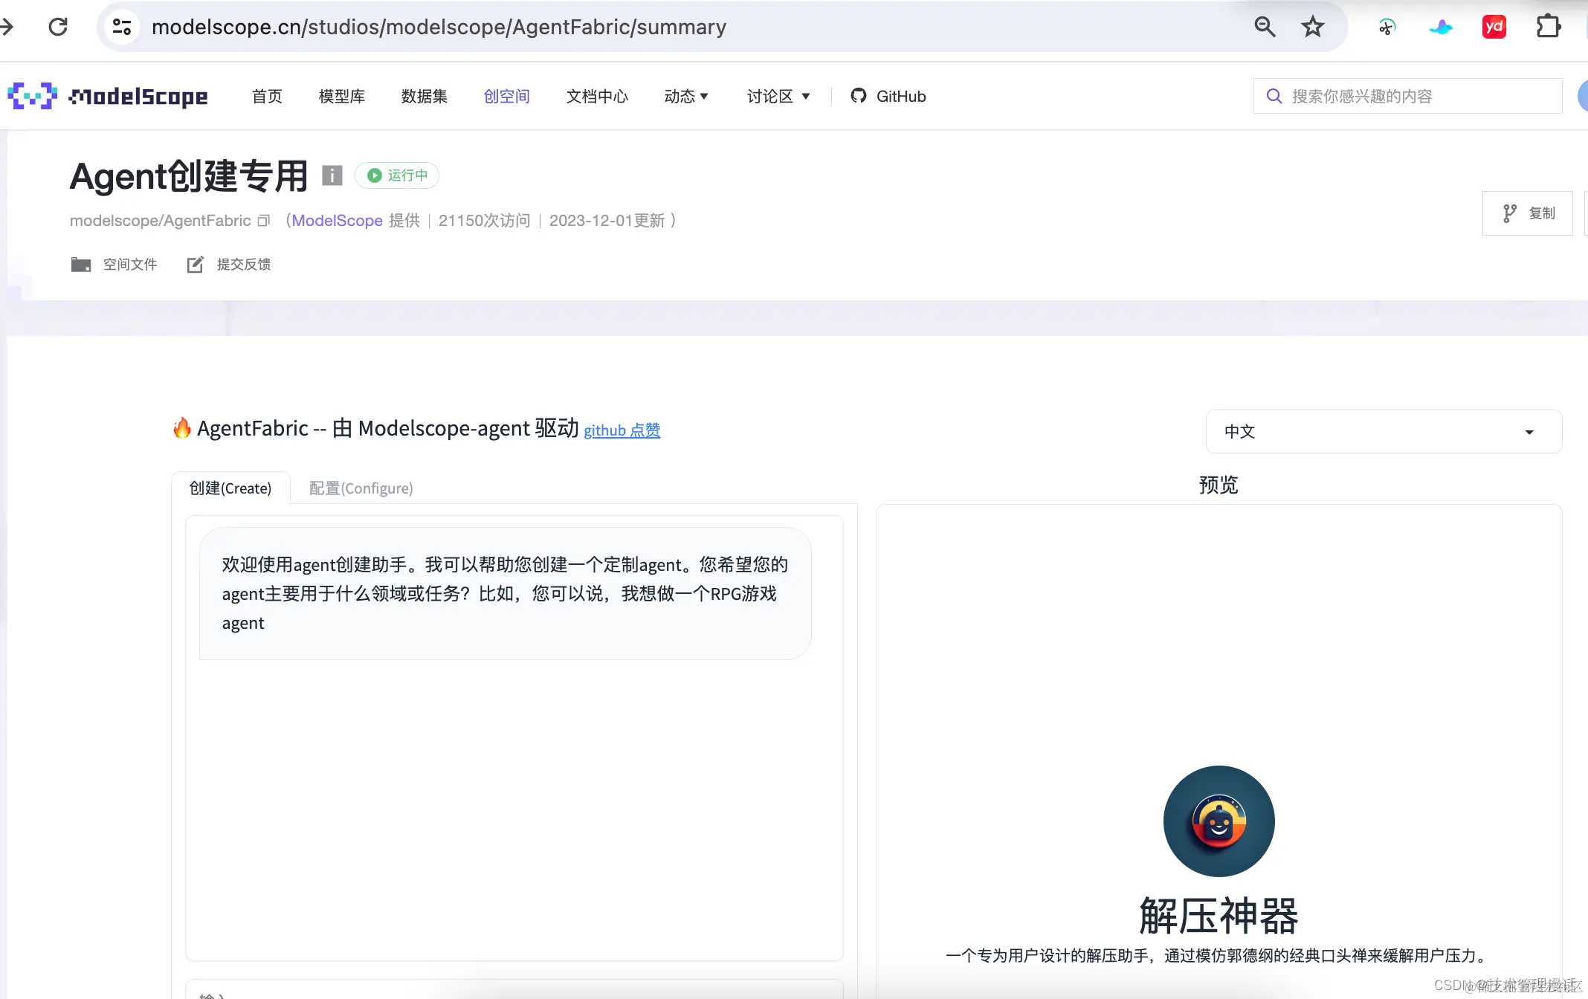Open GitHub from the navigation bar icon

pos(859,96)
